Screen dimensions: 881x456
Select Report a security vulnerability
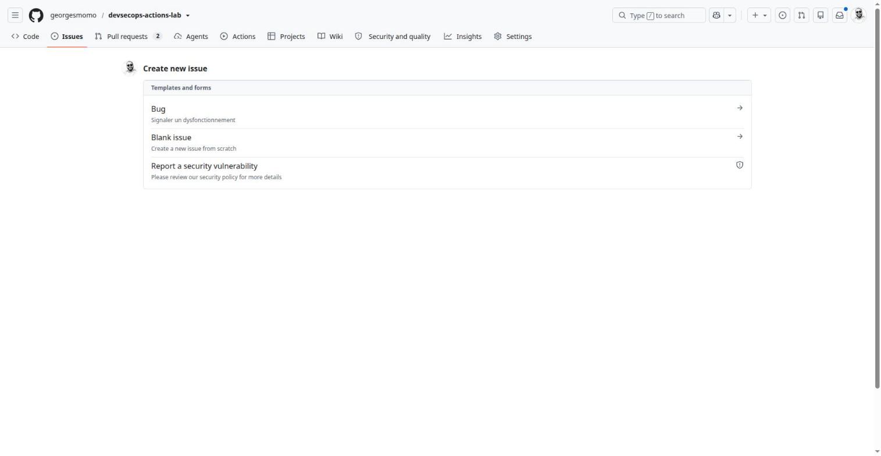tap(447, 171)
